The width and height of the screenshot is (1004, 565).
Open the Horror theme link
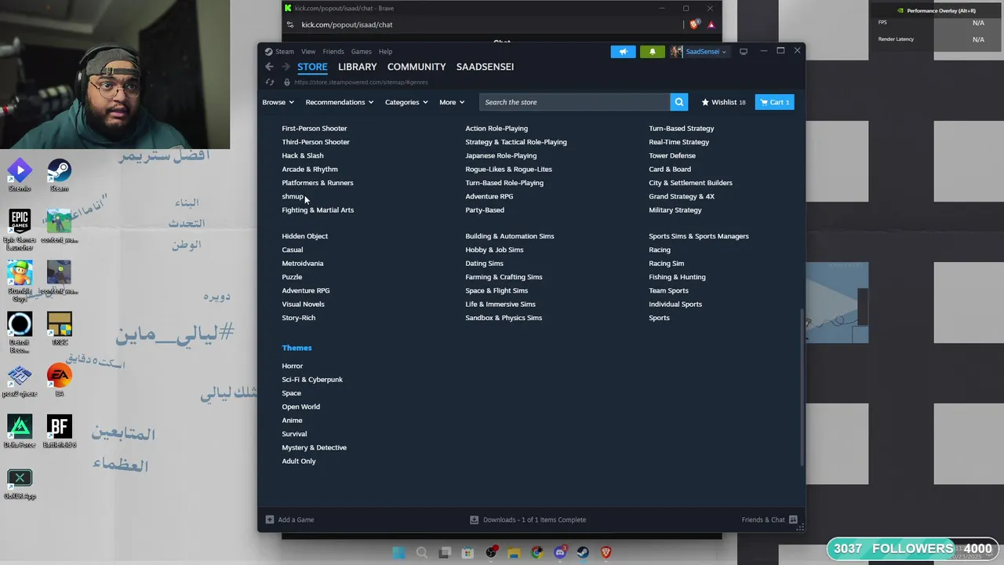292,366
